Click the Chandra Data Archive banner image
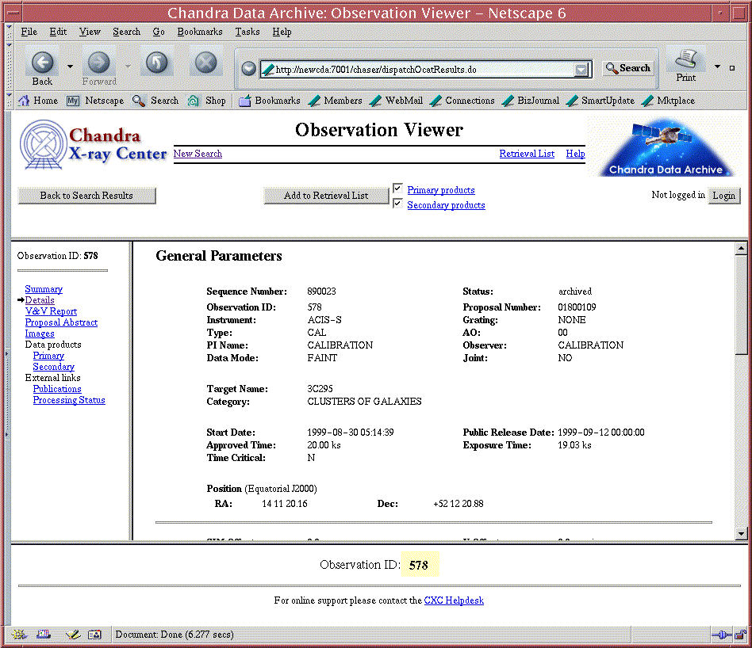Screen dimensions: 752x648 (x=666, y=147)
